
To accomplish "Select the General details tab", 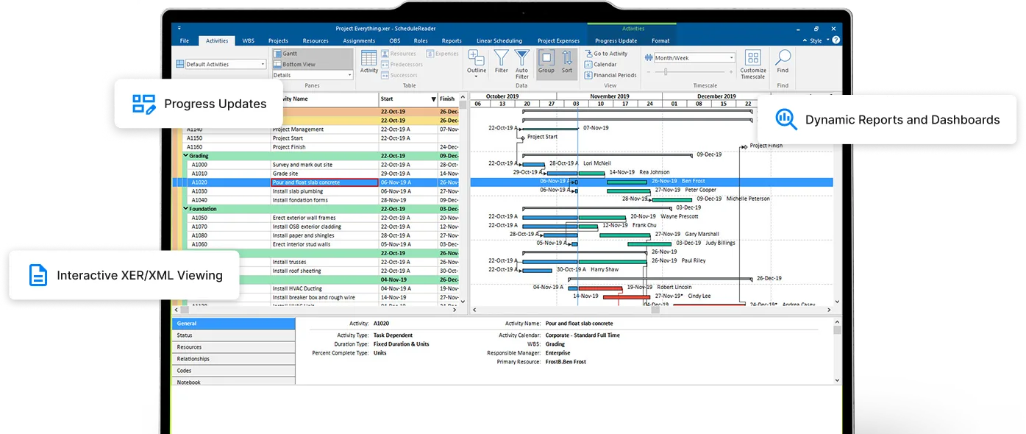I will 234,324.
